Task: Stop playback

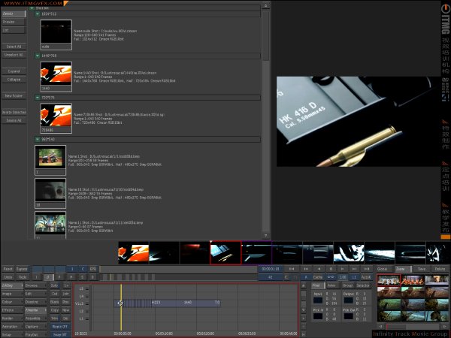Action: pos(331,269)
